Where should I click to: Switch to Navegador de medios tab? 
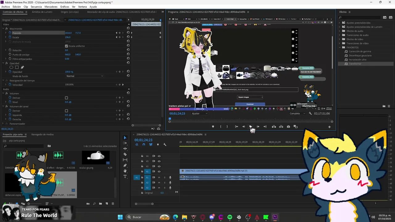(x=42, y=134)
